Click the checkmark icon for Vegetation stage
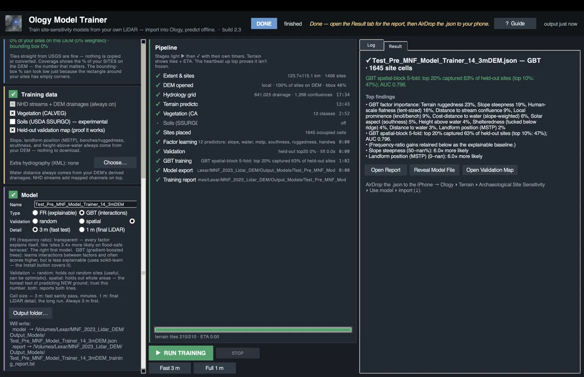This screenshot has height=377, width=584. (158, 113)
